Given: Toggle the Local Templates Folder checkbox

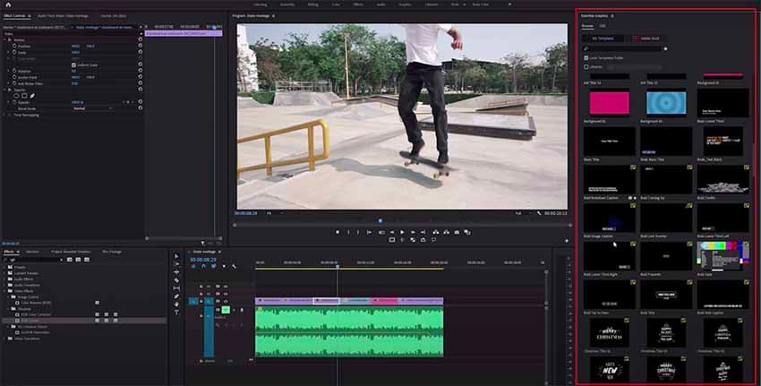Looking at the screenshot, I should coord(586,57).
